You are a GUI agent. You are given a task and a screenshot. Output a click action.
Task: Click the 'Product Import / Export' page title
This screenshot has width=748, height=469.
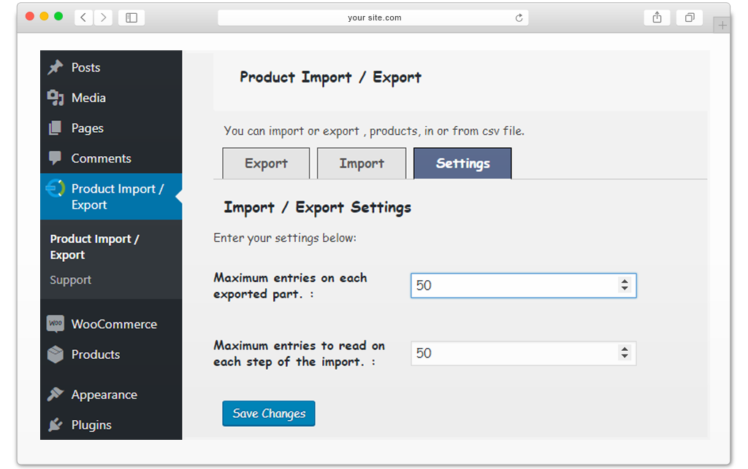331,77
